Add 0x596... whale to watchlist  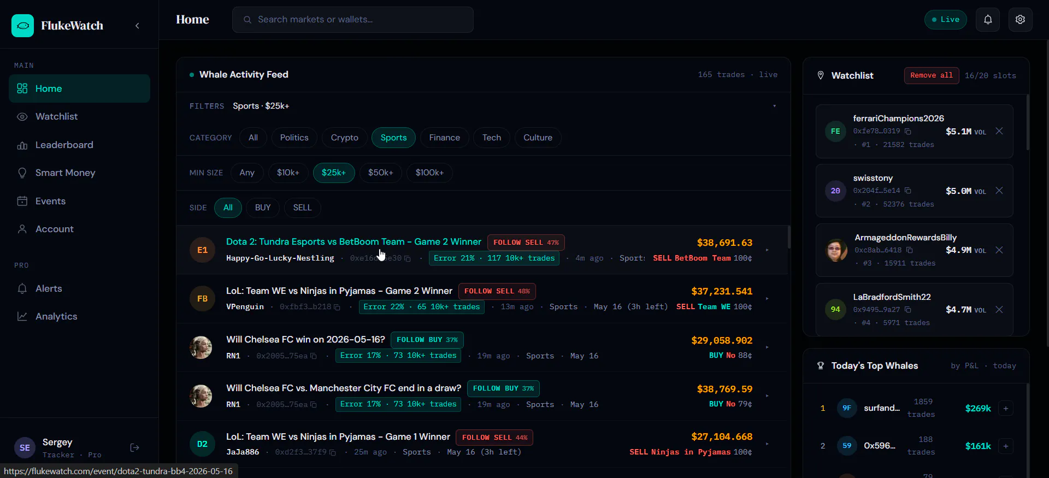click(1006, 446)
